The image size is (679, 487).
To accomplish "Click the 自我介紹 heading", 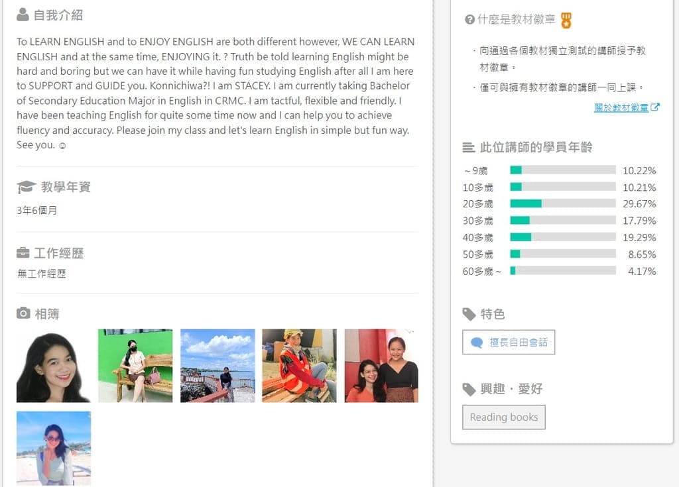I will coord(58,15).
